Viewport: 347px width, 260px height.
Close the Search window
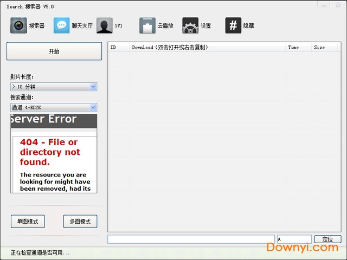click(x=338, y=5)
